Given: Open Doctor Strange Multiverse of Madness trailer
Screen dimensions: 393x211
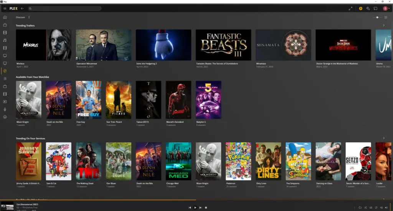Looking at the screenshot, I should tap(343, 45).
